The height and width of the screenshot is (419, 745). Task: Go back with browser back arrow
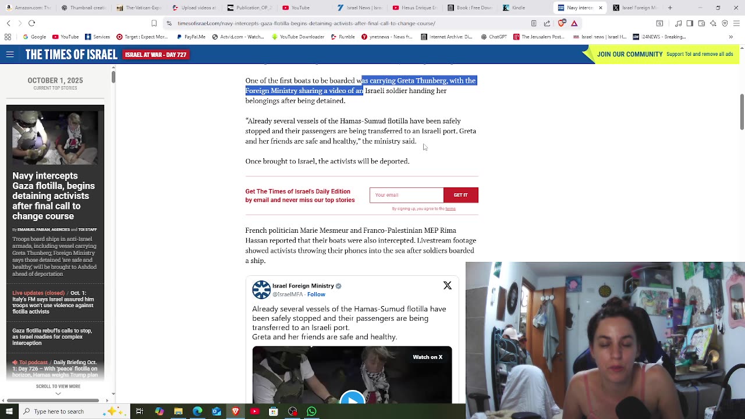tap(8, 23)
